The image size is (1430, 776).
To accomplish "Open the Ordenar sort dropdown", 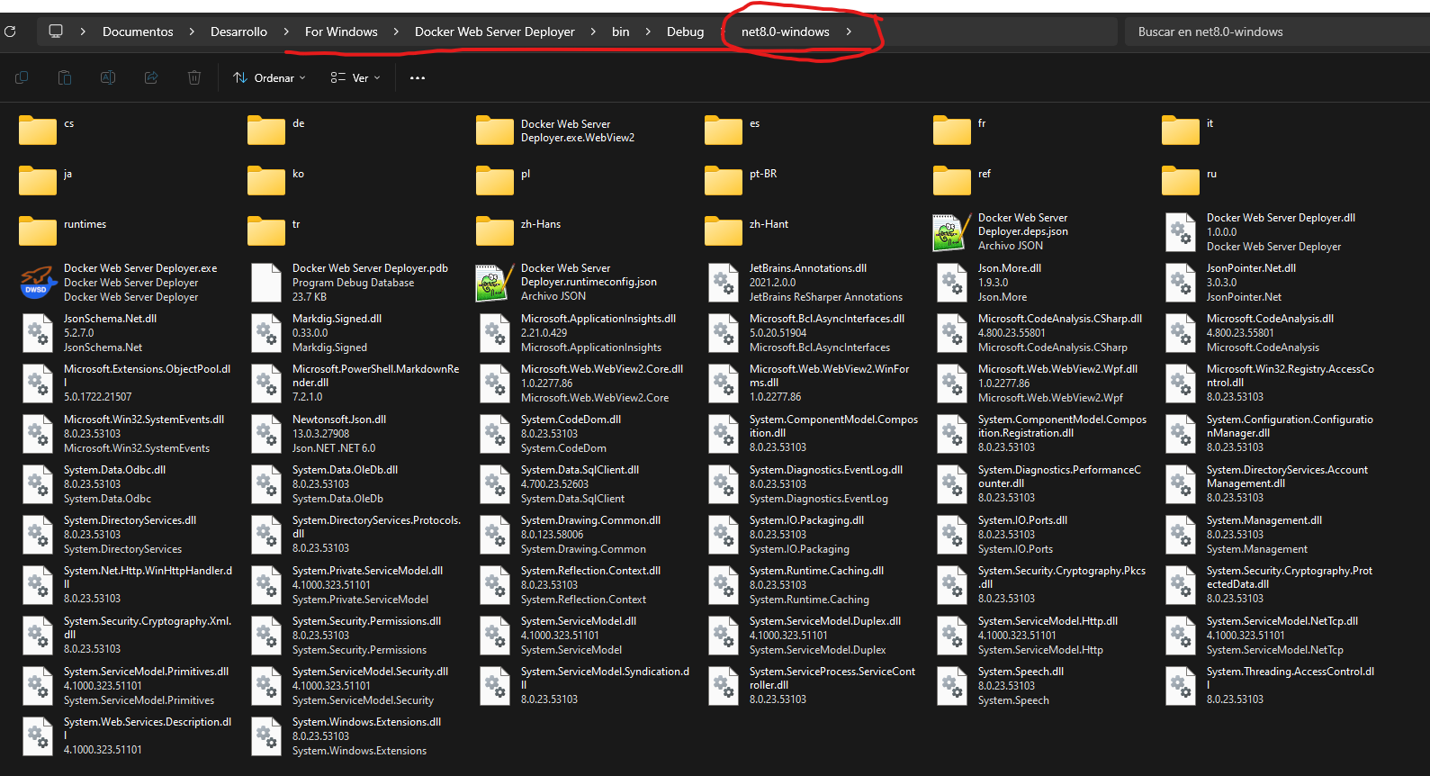I will tap(269, 78).
